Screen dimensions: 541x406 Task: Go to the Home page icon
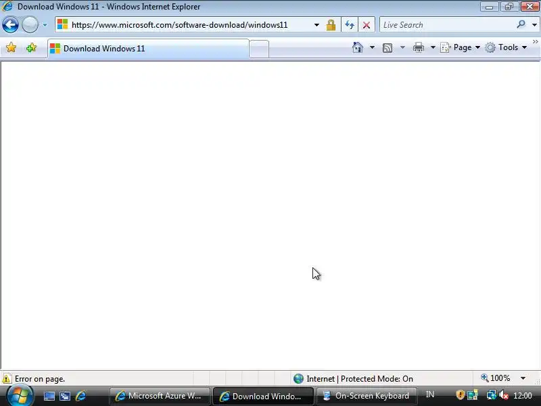(x=358, y=47)
